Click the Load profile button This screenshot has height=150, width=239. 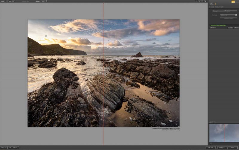tap(230, 28)
